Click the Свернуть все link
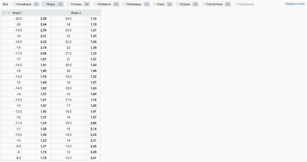Screen dimensions: 307x162 [x=295, y=4]
